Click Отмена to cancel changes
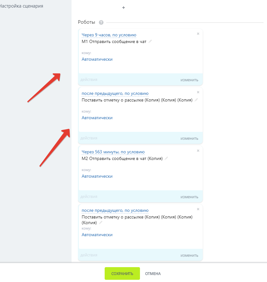Viewport: 267px width, 282px height. coord(153,273)
